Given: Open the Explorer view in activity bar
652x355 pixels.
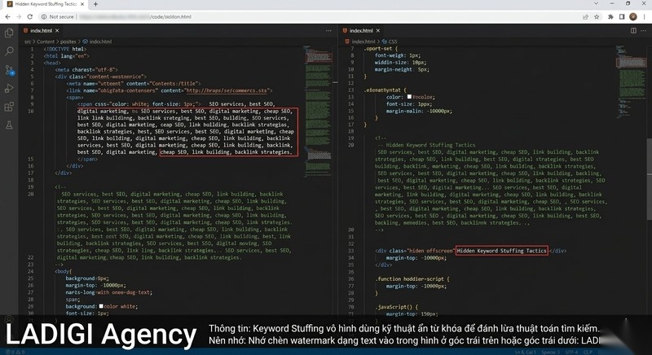Looking at the screenshot, I should pos(9,33).
